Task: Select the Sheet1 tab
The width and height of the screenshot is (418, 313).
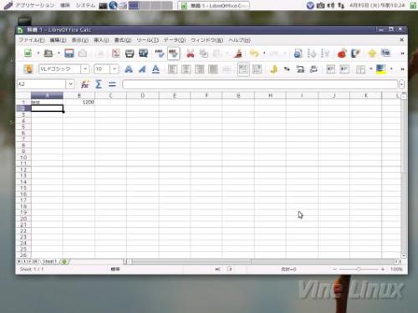Action: (x=49, y=261)
